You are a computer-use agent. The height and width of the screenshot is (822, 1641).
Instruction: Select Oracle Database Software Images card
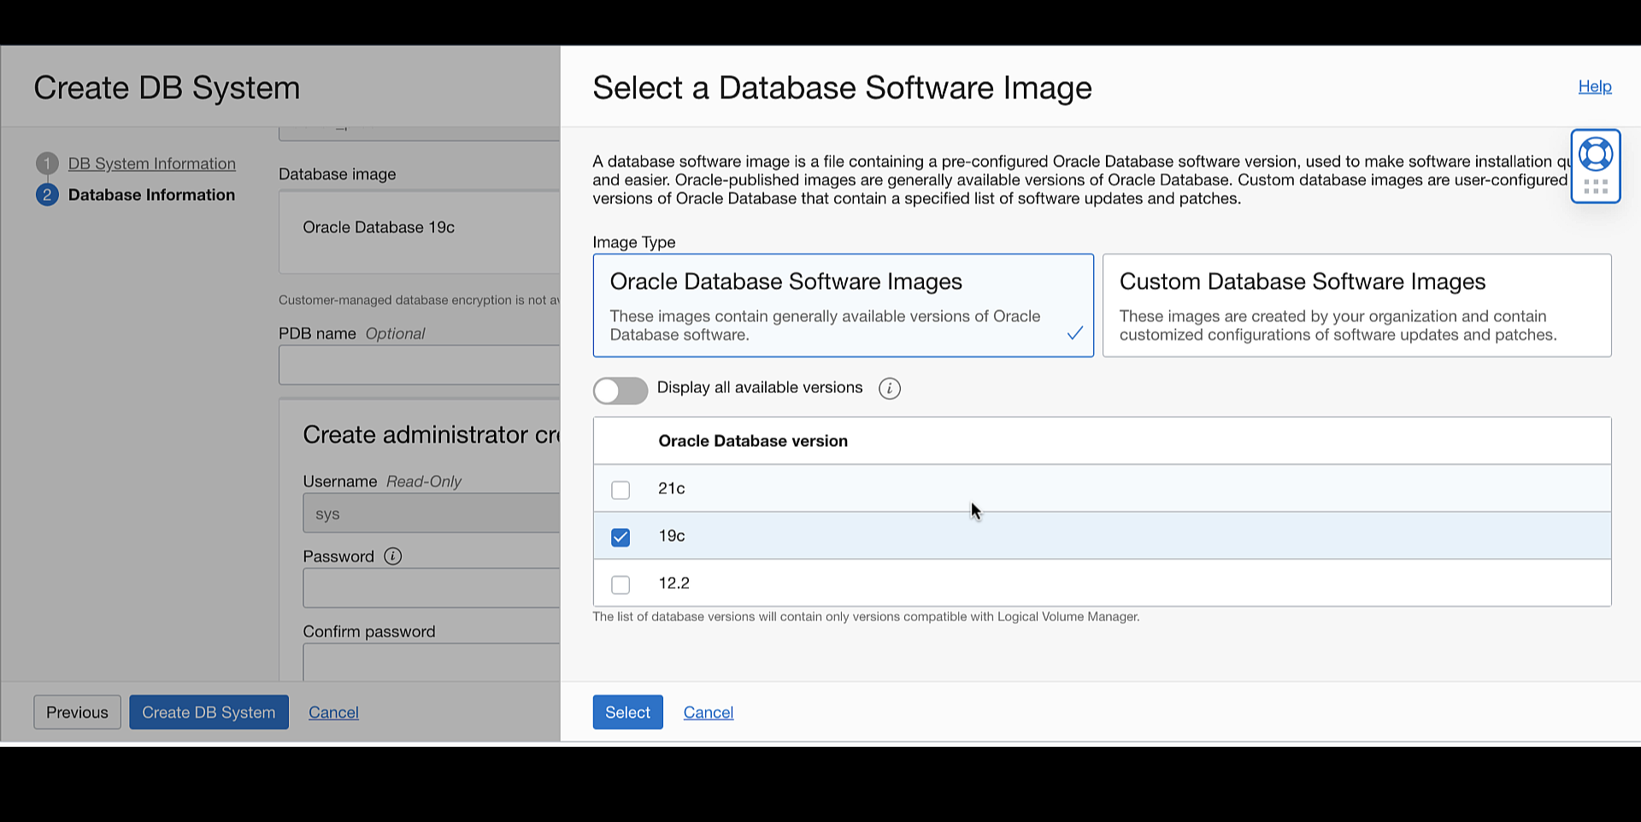(x=843, y=305)
